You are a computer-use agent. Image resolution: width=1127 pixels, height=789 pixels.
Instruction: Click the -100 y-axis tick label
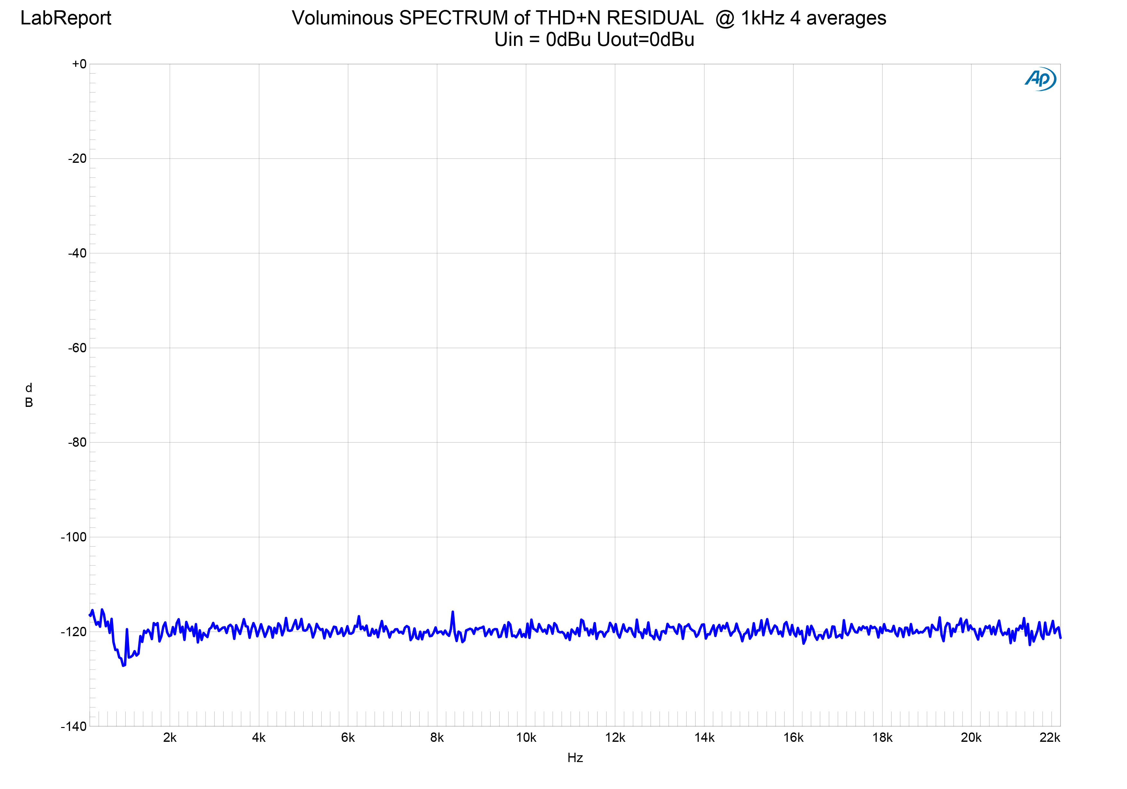point(74,537)
